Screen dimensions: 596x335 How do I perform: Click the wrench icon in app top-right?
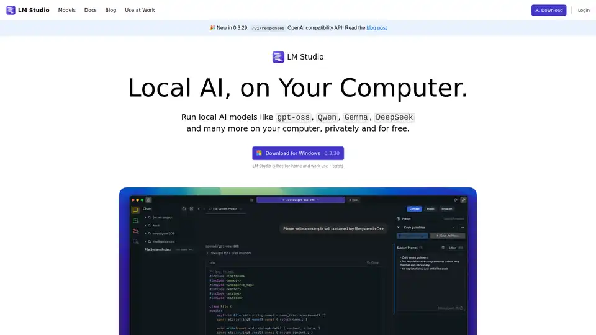click(x=464, y=200)
